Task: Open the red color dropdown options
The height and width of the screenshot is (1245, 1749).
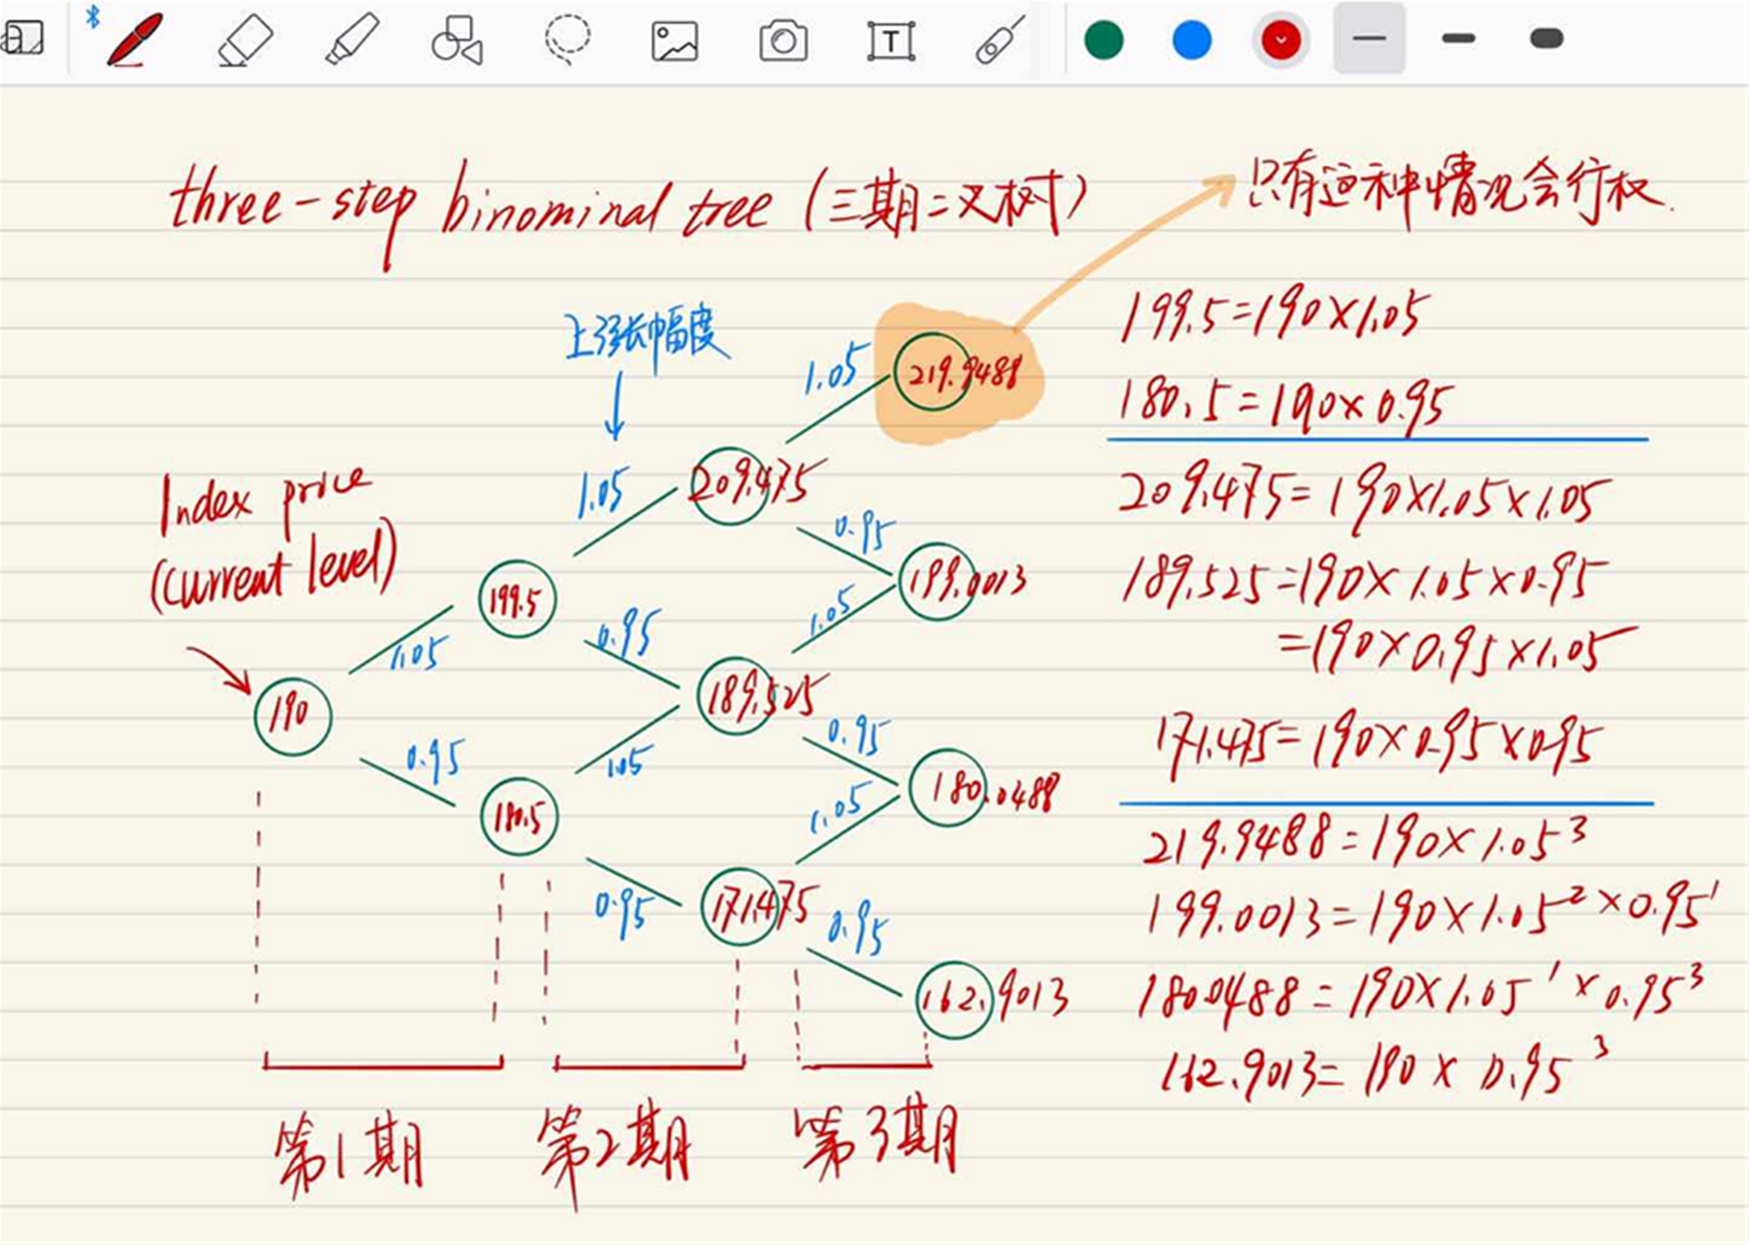Action: coord(1280,40)
